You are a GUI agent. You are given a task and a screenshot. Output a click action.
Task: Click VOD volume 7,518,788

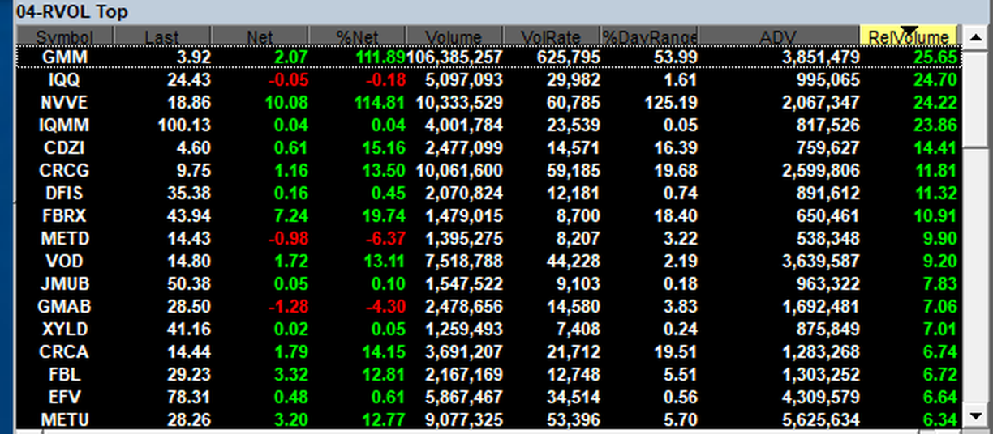pos(464,262)
